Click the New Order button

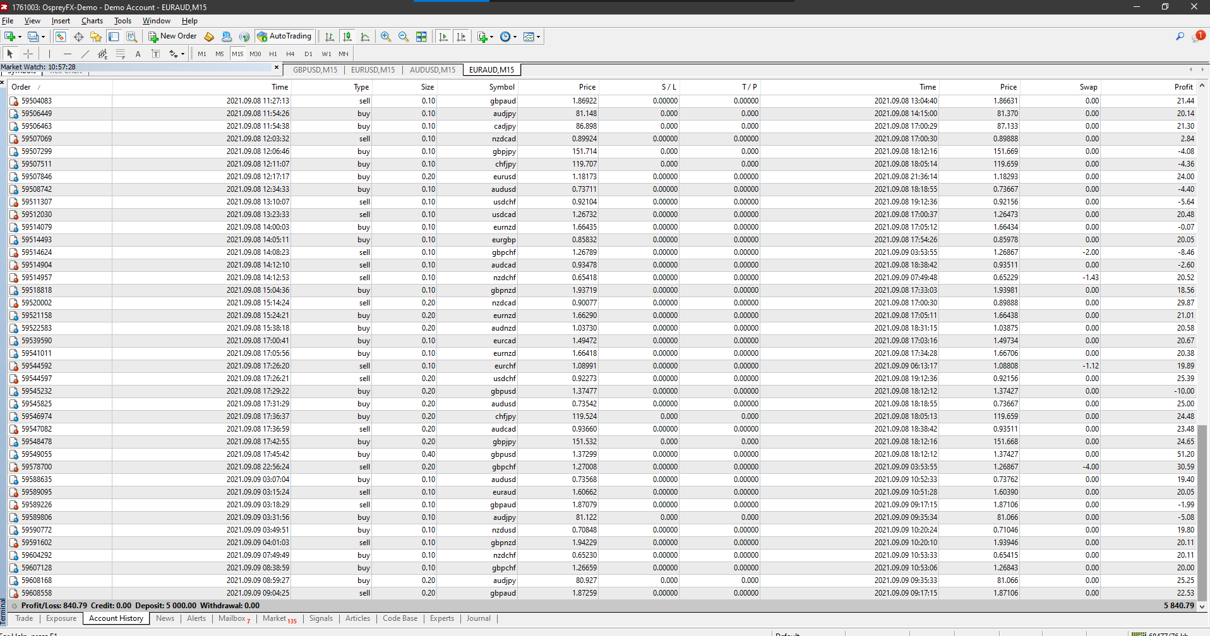pyautogui.click(x=172, y=37)
